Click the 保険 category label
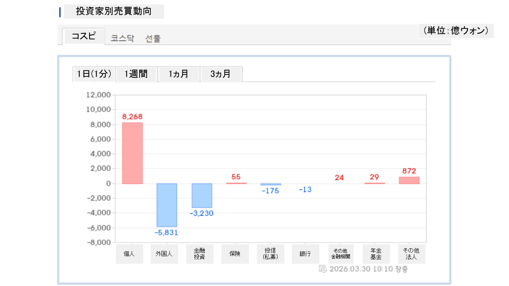509x286 pixels. click(235, 254)
